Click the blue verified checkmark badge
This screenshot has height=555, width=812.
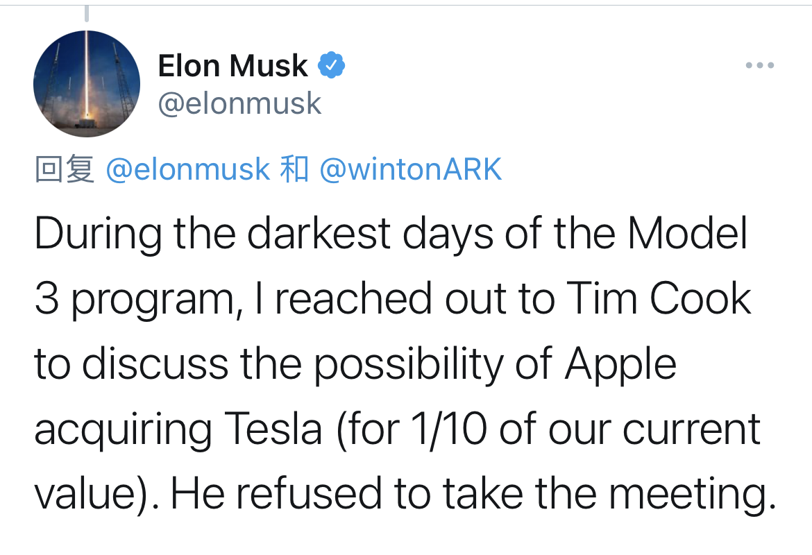(x=332, y=66)
